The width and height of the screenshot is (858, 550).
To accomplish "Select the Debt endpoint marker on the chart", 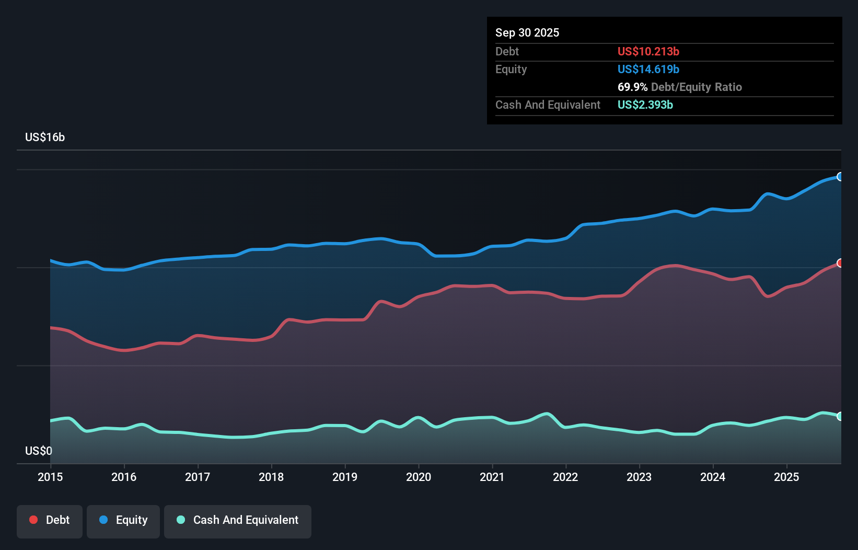I will 840,263.
